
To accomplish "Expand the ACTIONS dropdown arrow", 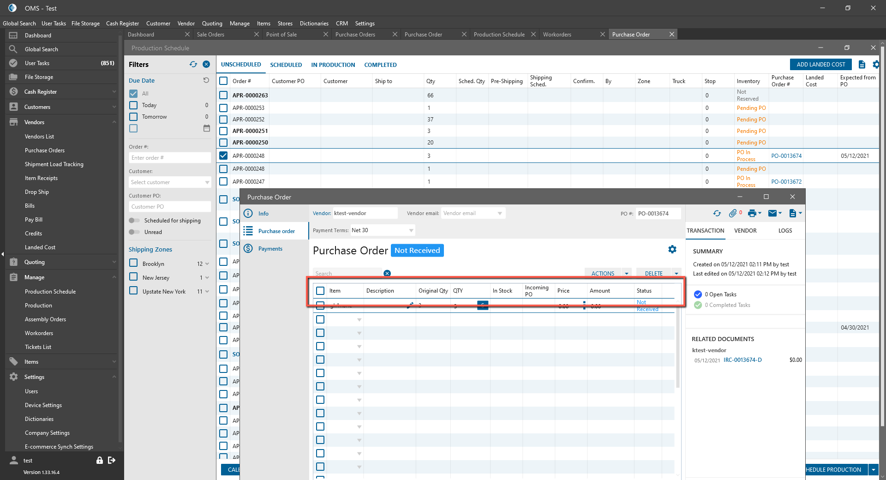I will click(626, 273).
